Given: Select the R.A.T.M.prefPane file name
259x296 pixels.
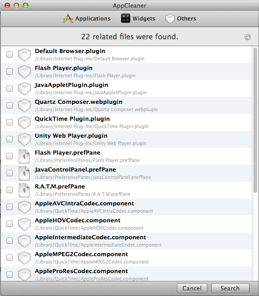Looking at the screenshot, I should (x=60, y=187).
